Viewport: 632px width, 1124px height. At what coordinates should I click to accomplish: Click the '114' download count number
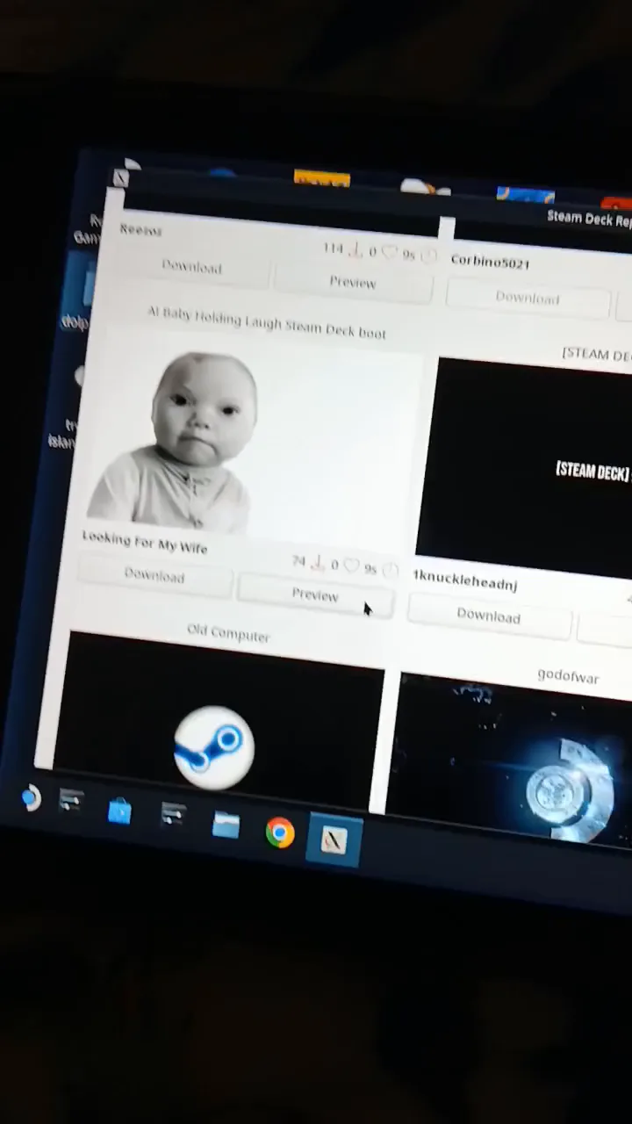[x=334, y=249]
